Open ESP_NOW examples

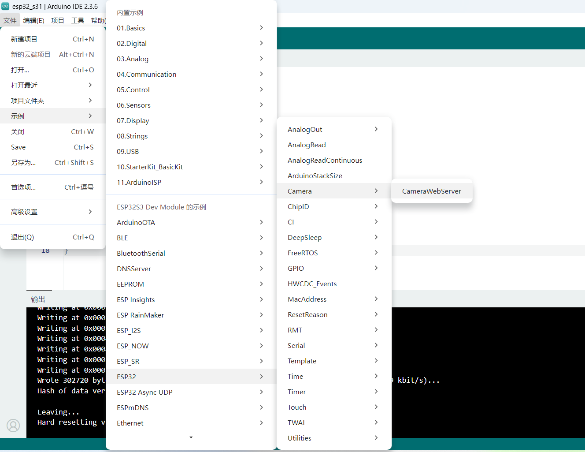tap(191, 346)
